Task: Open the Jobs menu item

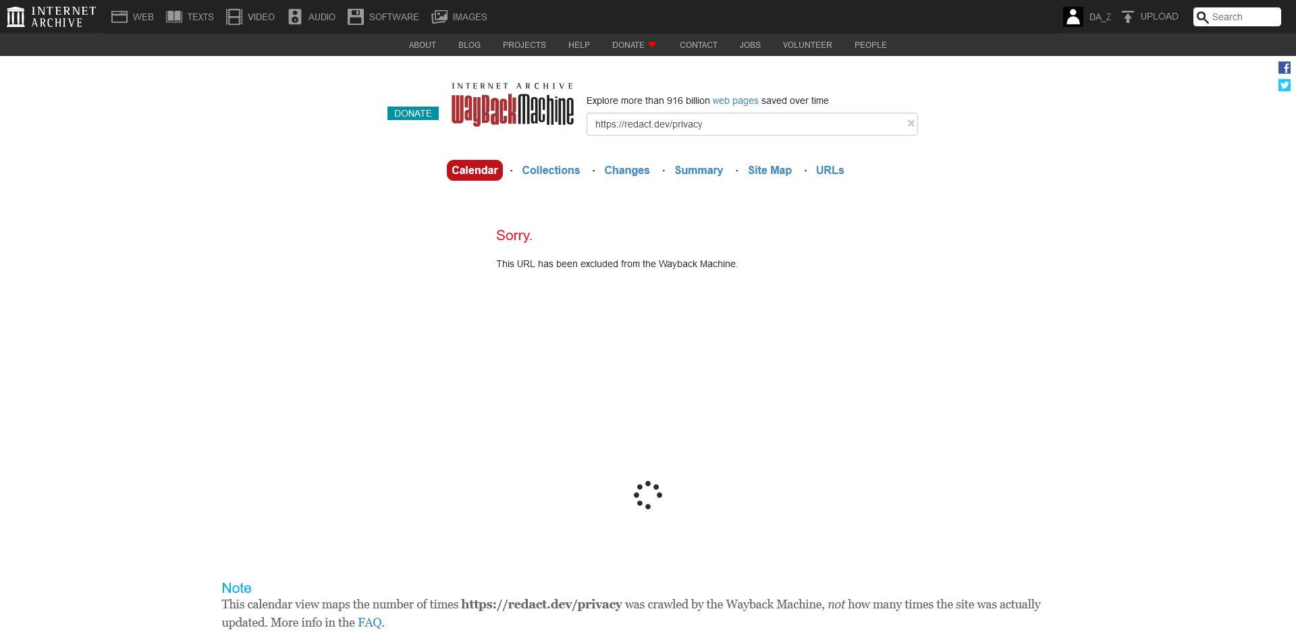Action: tap(750, 45)
